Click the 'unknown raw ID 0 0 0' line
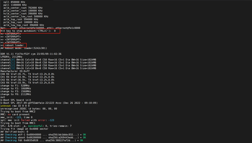 [15, 106]
